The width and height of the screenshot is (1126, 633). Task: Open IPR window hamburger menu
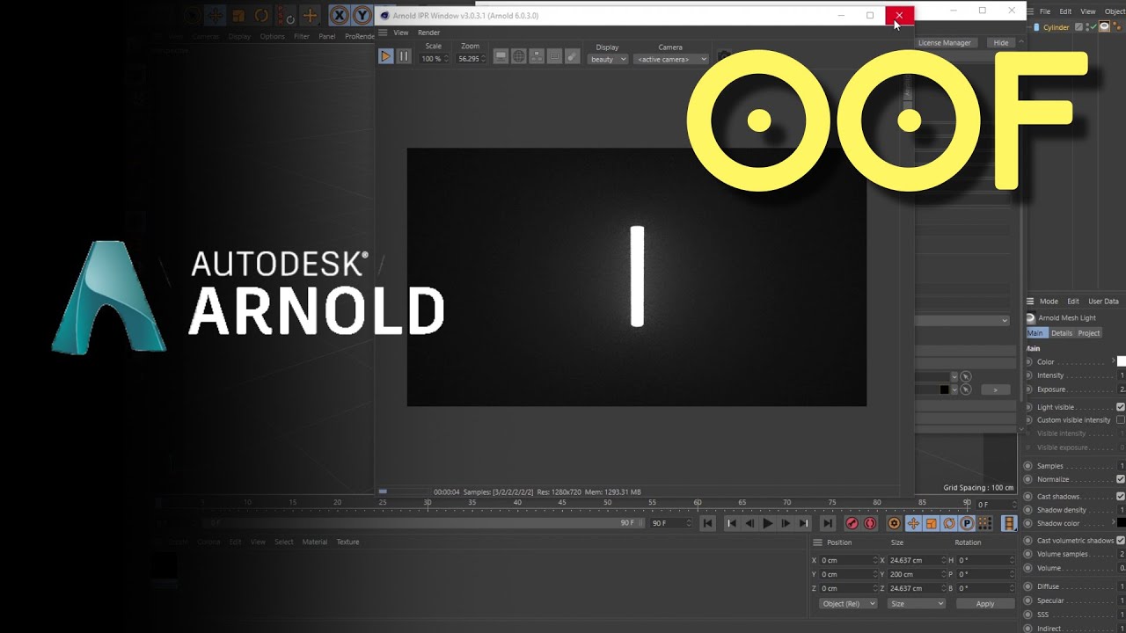pyautogui.click(x=383, y=33)
